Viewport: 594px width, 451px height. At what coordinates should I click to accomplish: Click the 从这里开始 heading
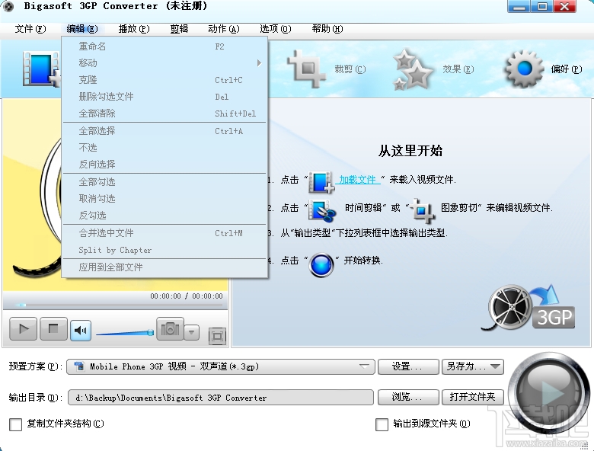pos(410,151)
